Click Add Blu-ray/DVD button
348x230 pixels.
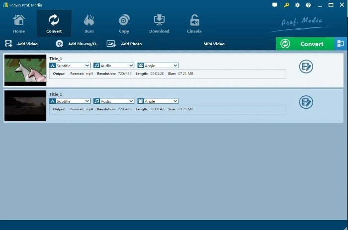click(x=77, y=44)
